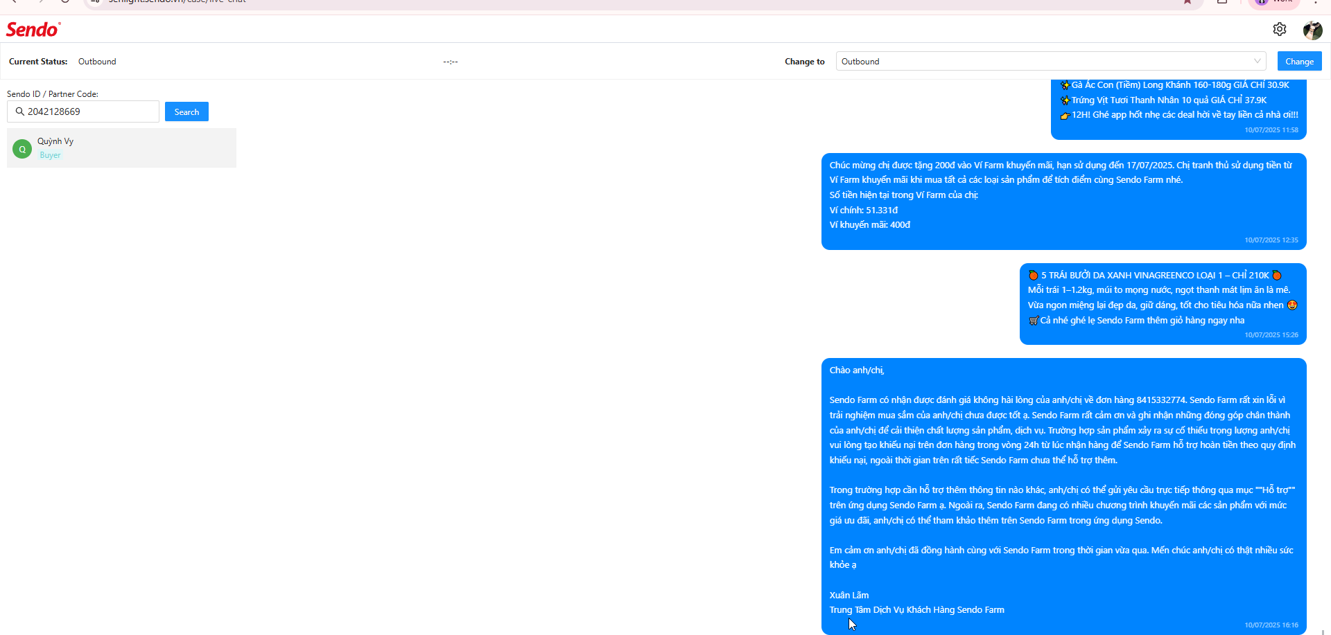Click the shopping cart emoji in pomelo message

click(x=1034, y=321)
